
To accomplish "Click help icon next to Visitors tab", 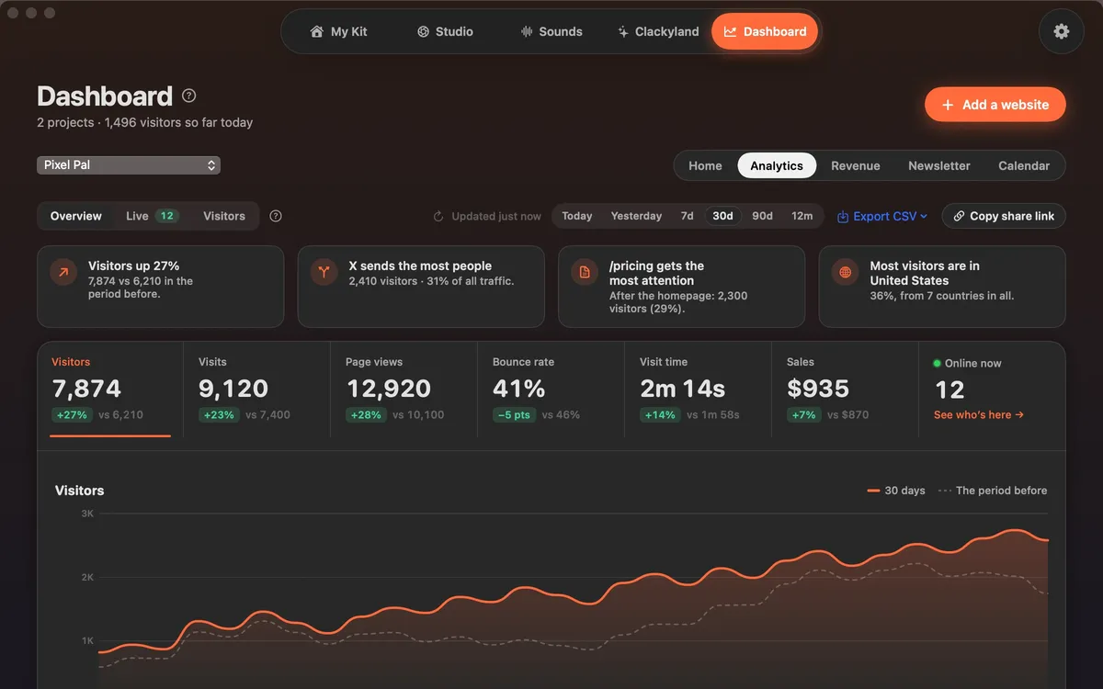I will (x=276, y=216).
